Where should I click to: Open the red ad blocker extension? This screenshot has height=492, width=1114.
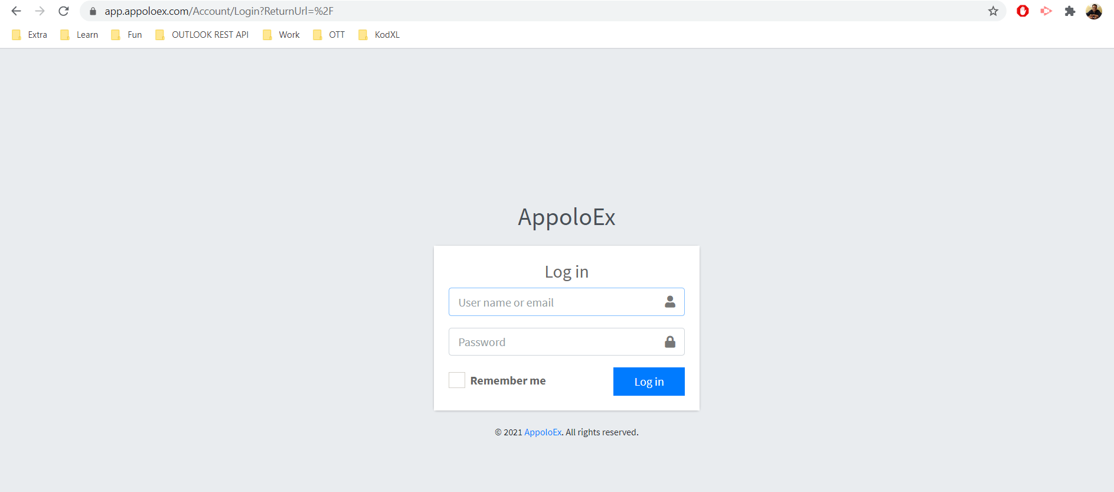click(x=1022, y=11)
